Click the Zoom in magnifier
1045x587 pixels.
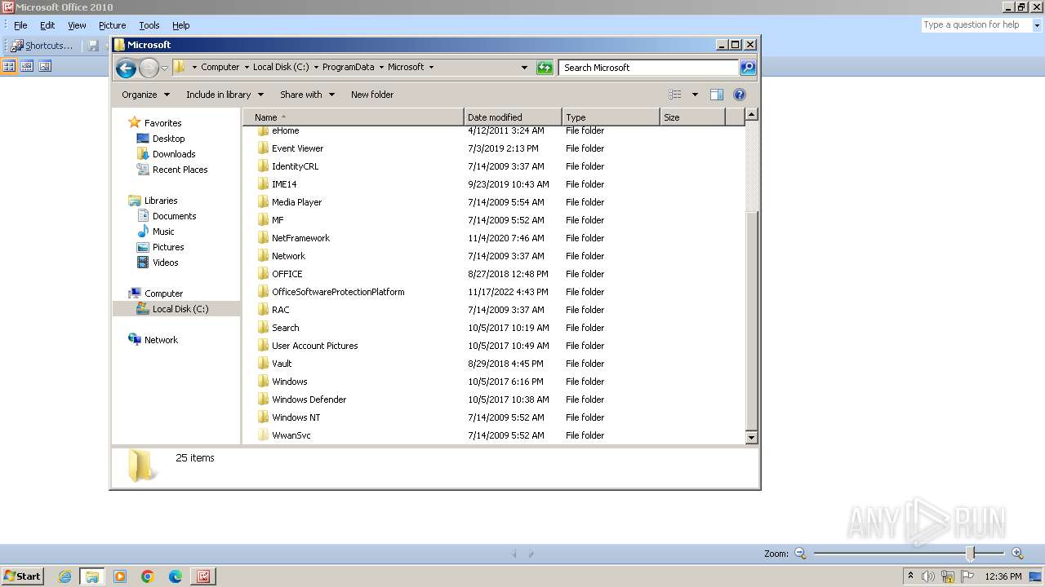click(1017, 554)
